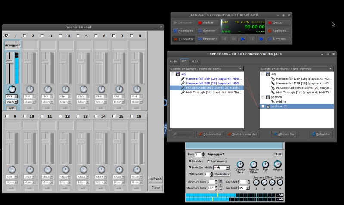Adjust System Effect Send knob 4
Image resolution: width=344 pixels, height=205 pixels.
[x=280, y=183]
